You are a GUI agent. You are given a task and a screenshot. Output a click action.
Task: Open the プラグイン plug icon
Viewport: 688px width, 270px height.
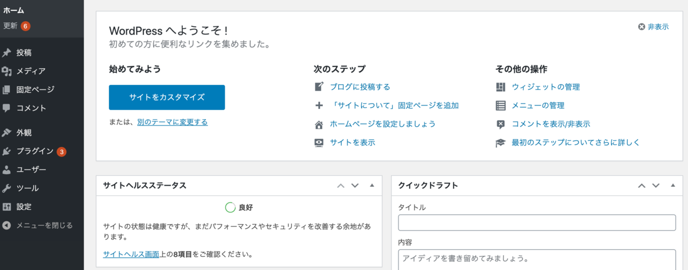[7, 151]
